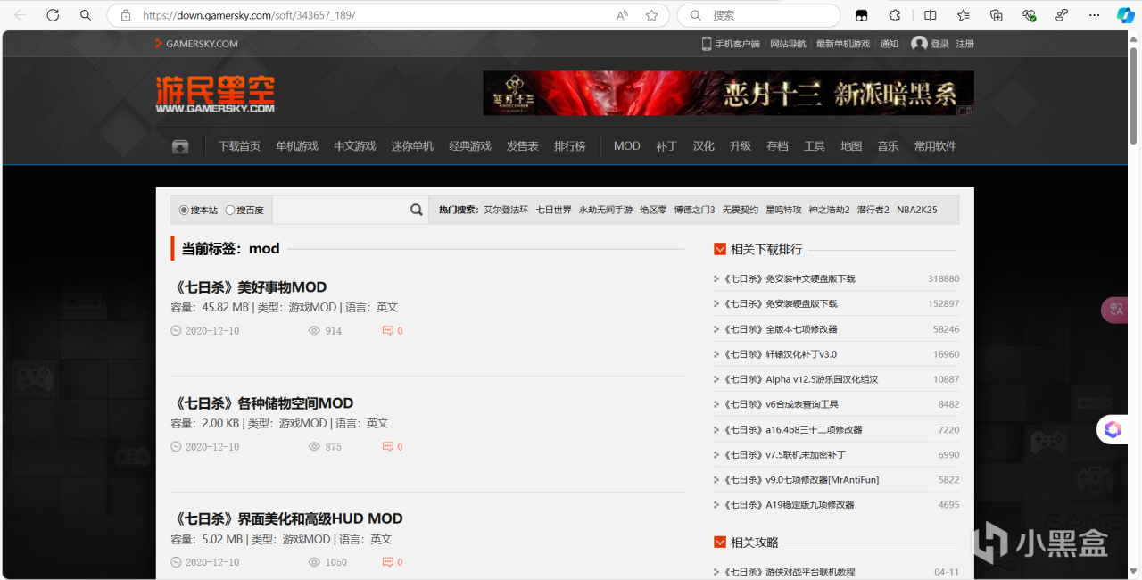1142x580 pixels.
Task: Open comments icon for 美好事物MOD
Action: (x=387, y=330)
